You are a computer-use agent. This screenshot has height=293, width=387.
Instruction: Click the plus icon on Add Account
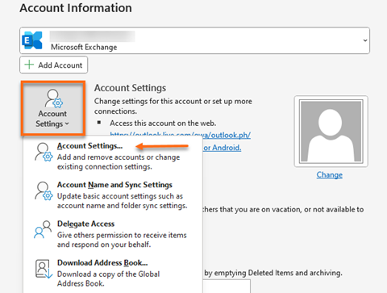(x=29, y=65)
